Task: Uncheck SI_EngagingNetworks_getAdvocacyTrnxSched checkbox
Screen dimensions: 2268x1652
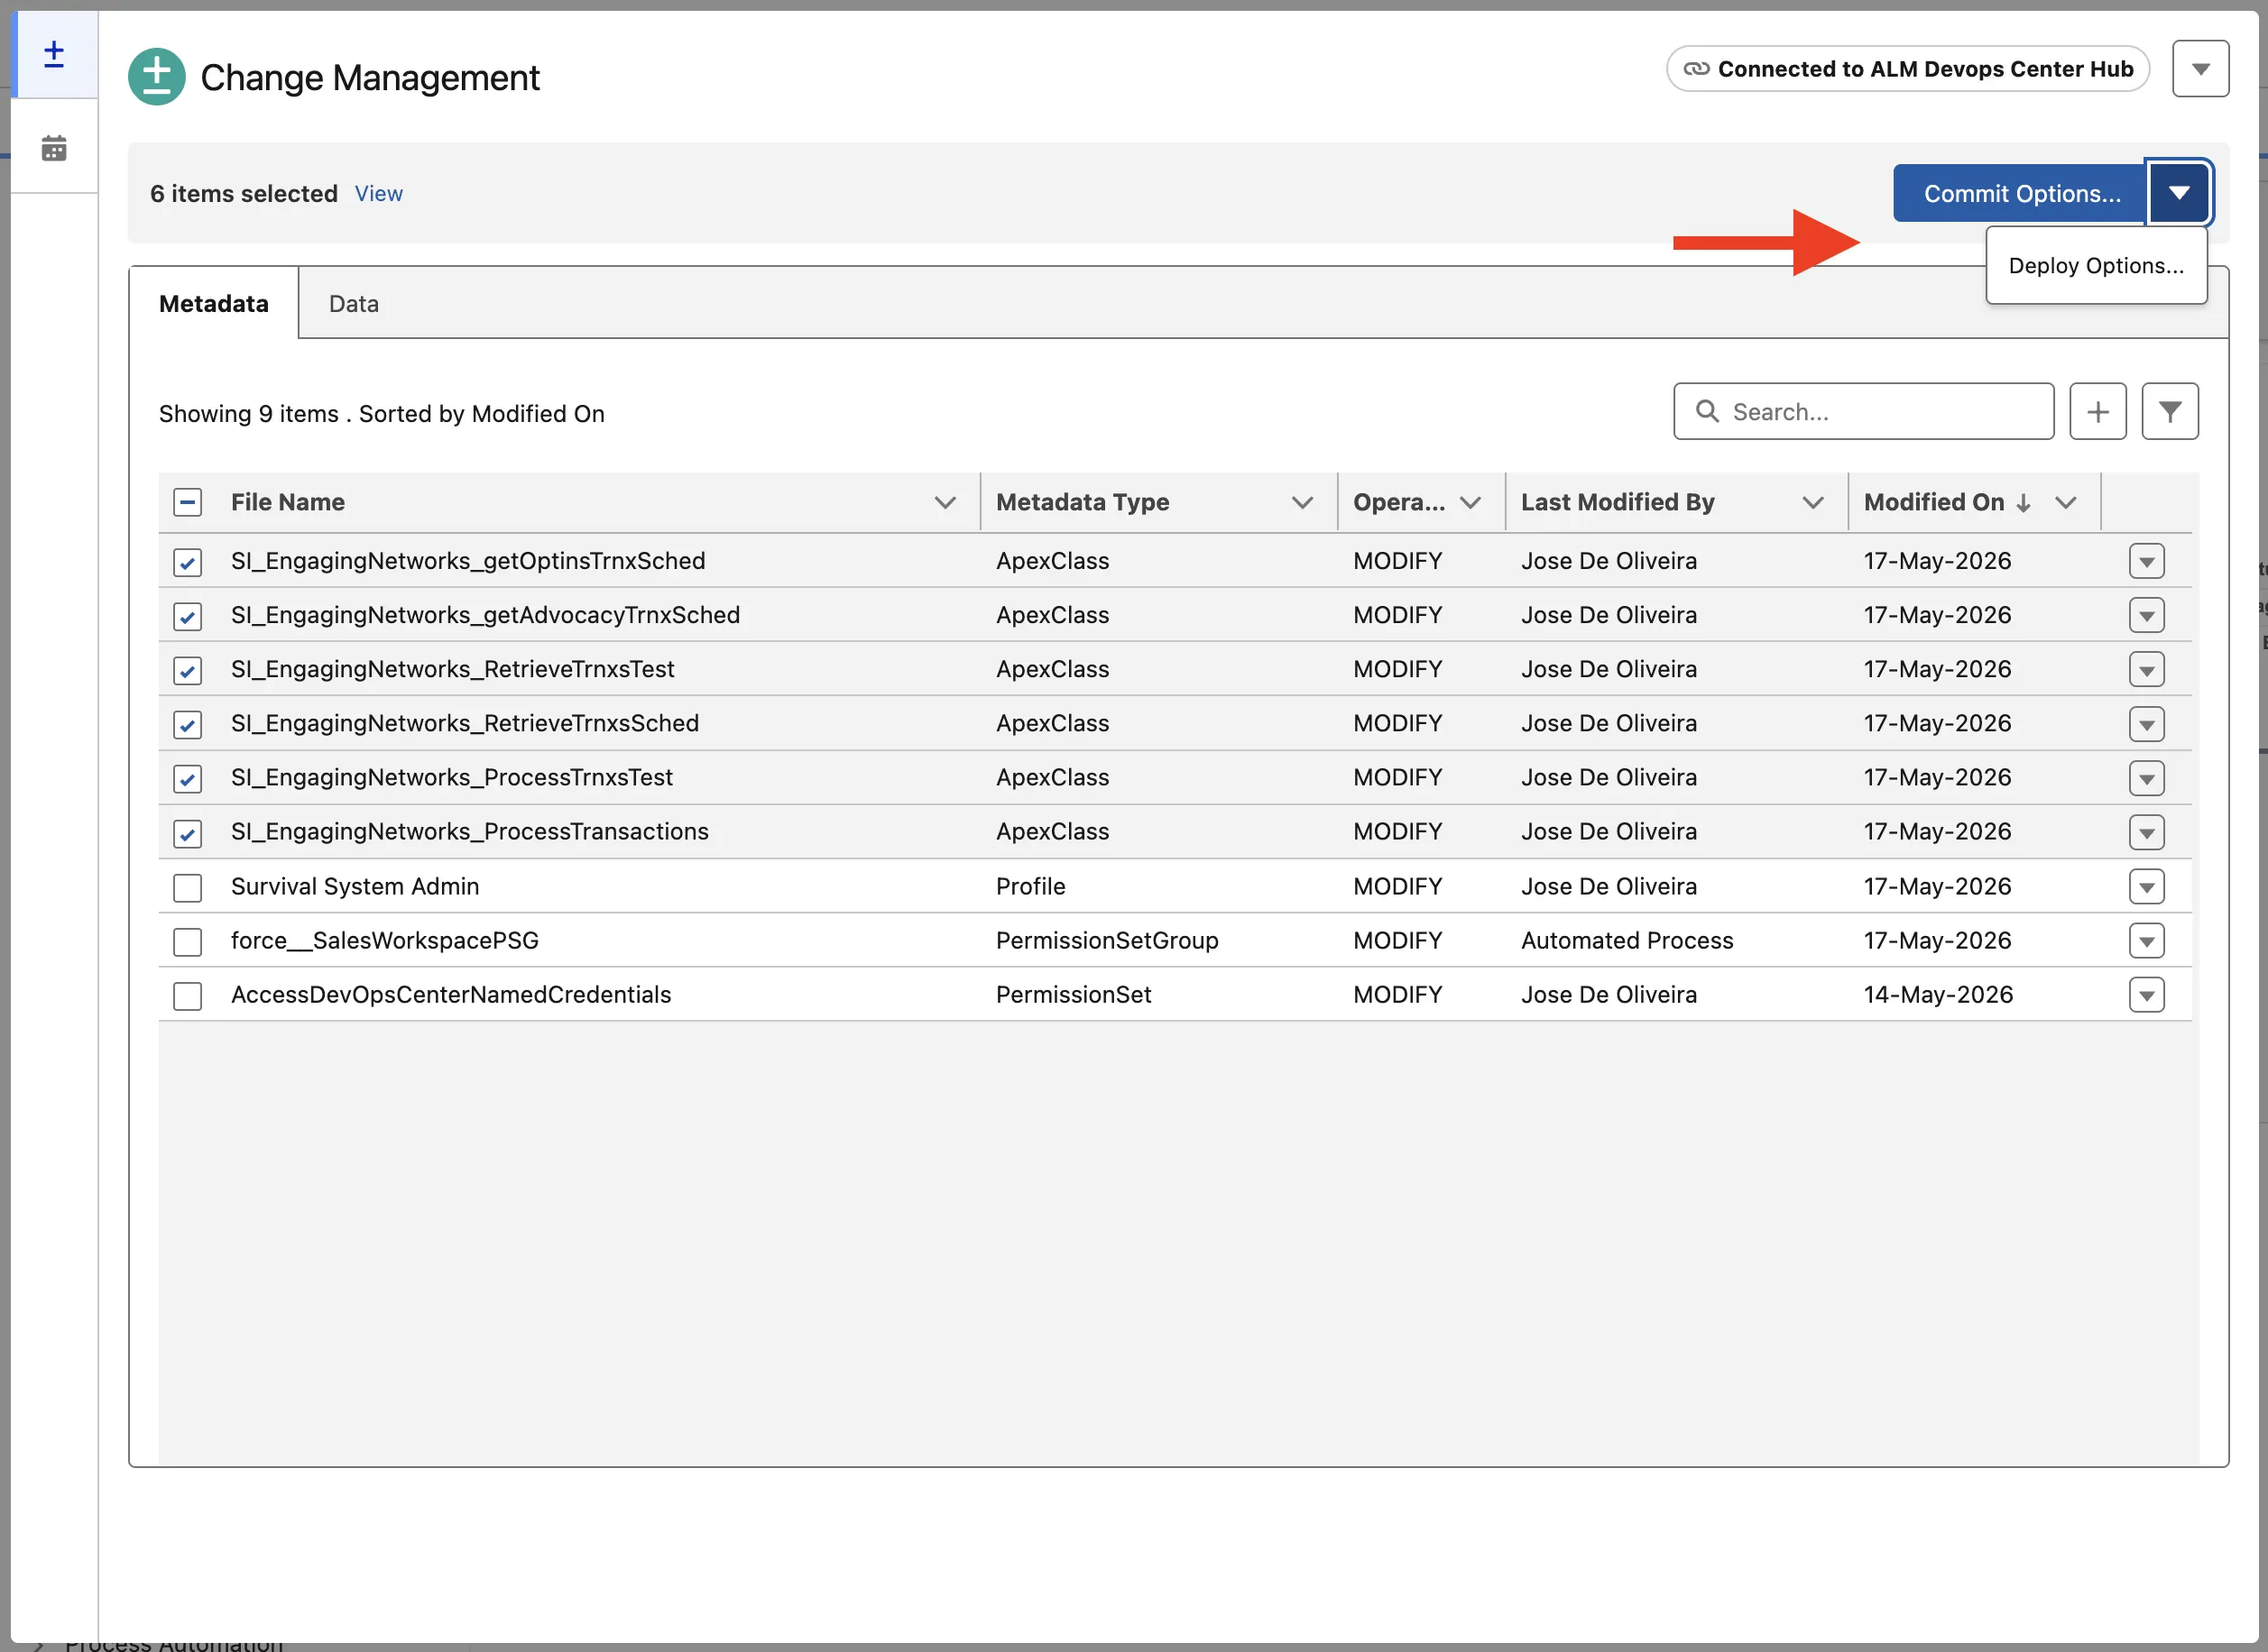Action: point(187,616)
